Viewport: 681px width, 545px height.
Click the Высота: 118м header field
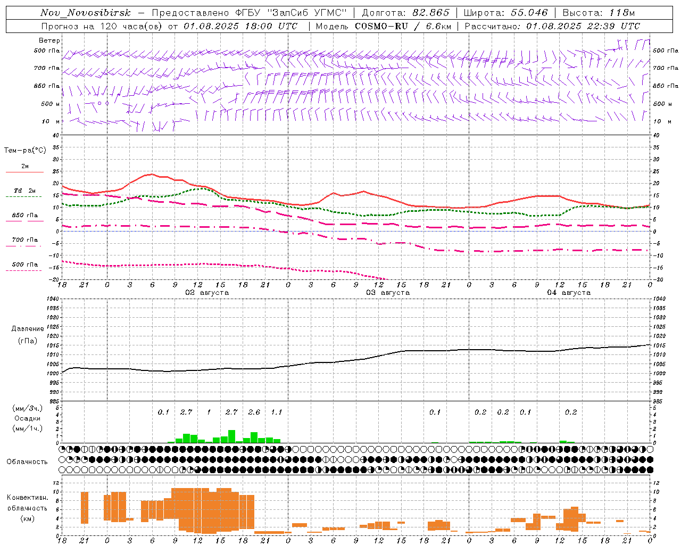pyautogui.click(x=599, y=13)
